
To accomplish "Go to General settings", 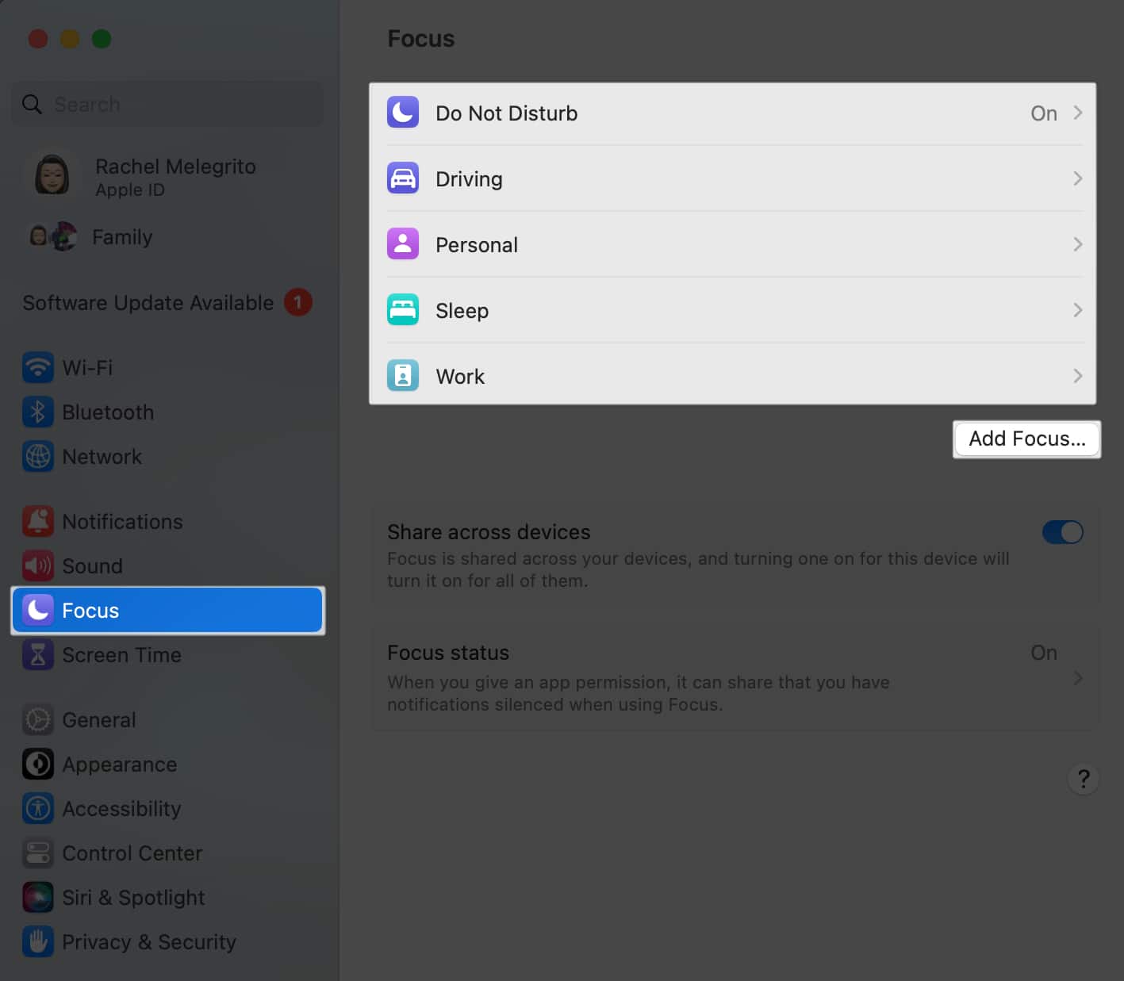I will [167, 720].
